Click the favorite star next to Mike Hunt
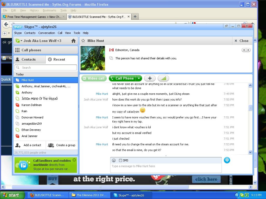The image size is (266, 199). pyautogui.click(x=83, y=41)
